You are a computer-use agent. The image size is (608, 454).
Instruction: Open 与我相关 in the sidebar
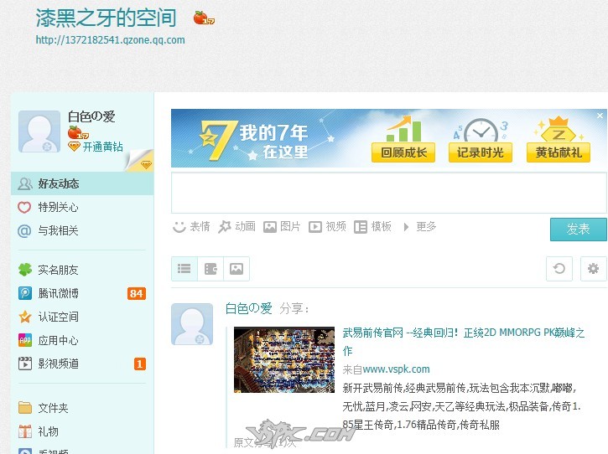coord(82,231)
